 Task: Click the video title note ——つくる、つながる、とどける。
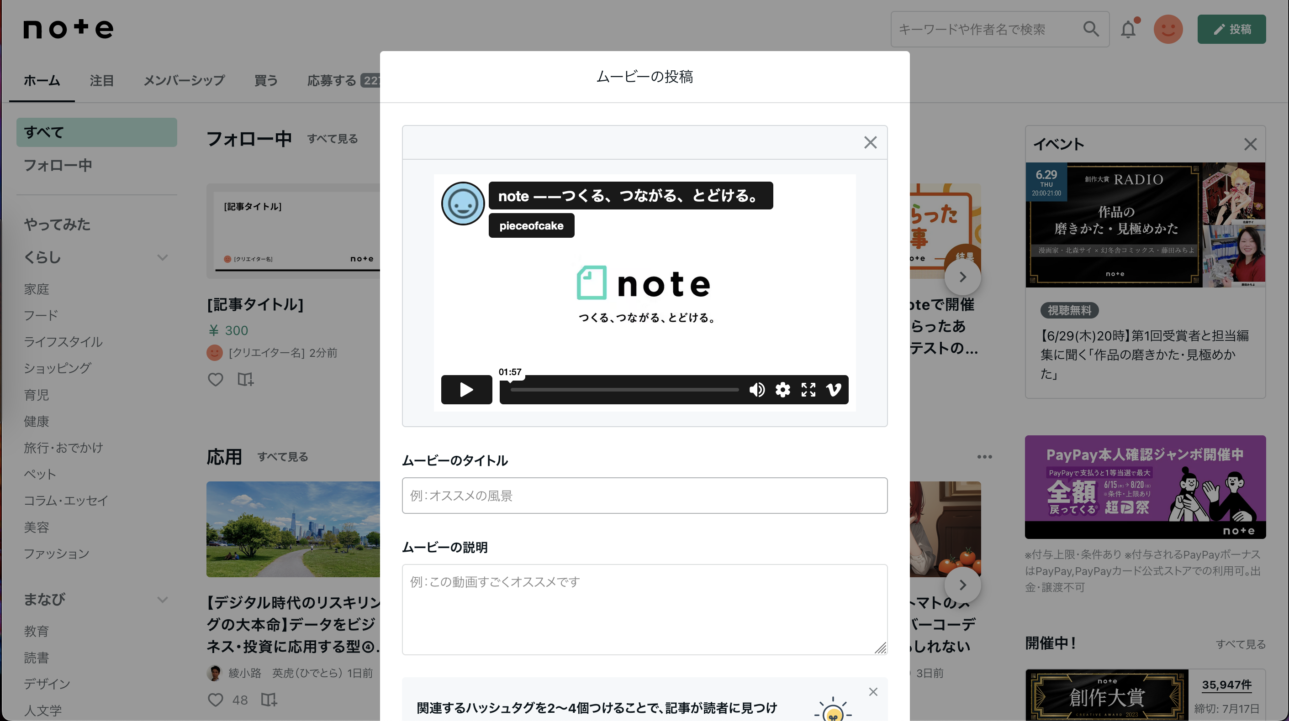[630, 195]
